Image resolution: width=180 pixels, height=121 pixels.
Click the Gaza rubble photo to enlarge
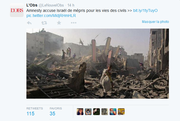98,64
